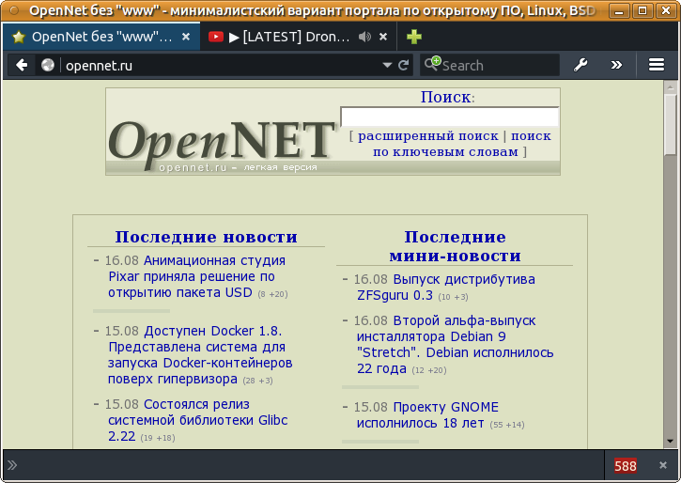Open the Последние новости section link

click(x=206, y=237)
